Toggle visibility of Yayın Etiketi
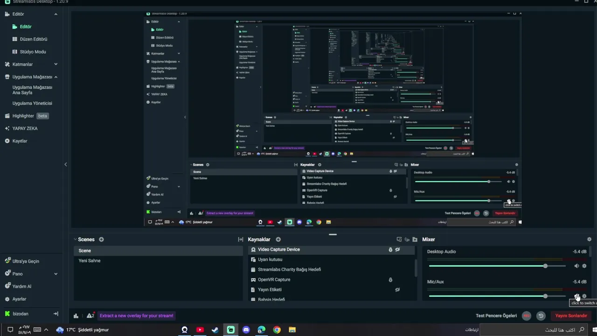The image size is (597, 336). point(397,290)
